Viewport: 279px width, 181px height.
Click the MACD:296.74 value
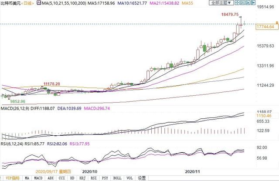click(x=97, y=108)
